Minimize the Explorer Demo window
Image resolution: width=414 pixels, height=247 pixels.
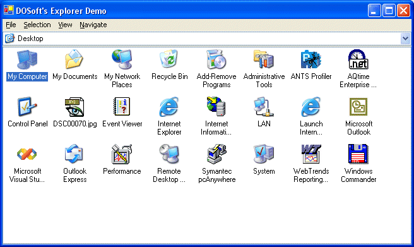(374, 11)
